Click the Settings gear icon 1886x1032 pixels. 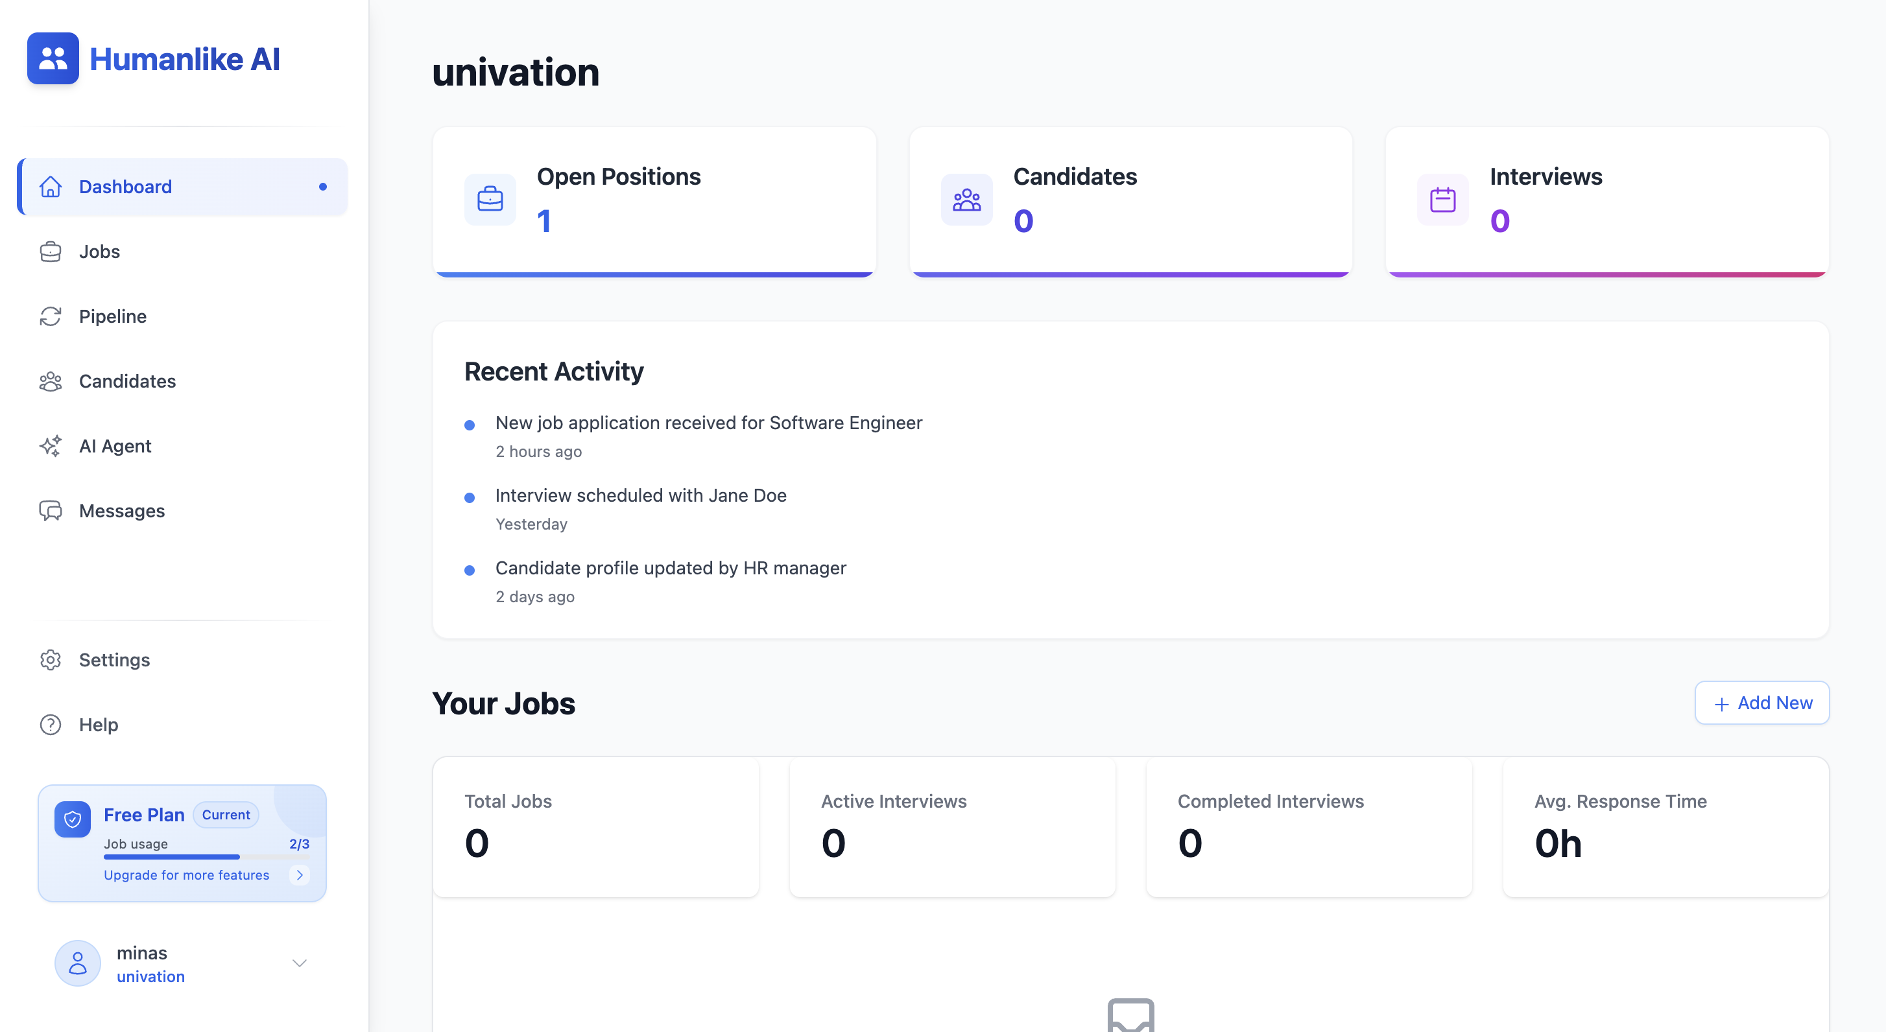coord(51,659)
